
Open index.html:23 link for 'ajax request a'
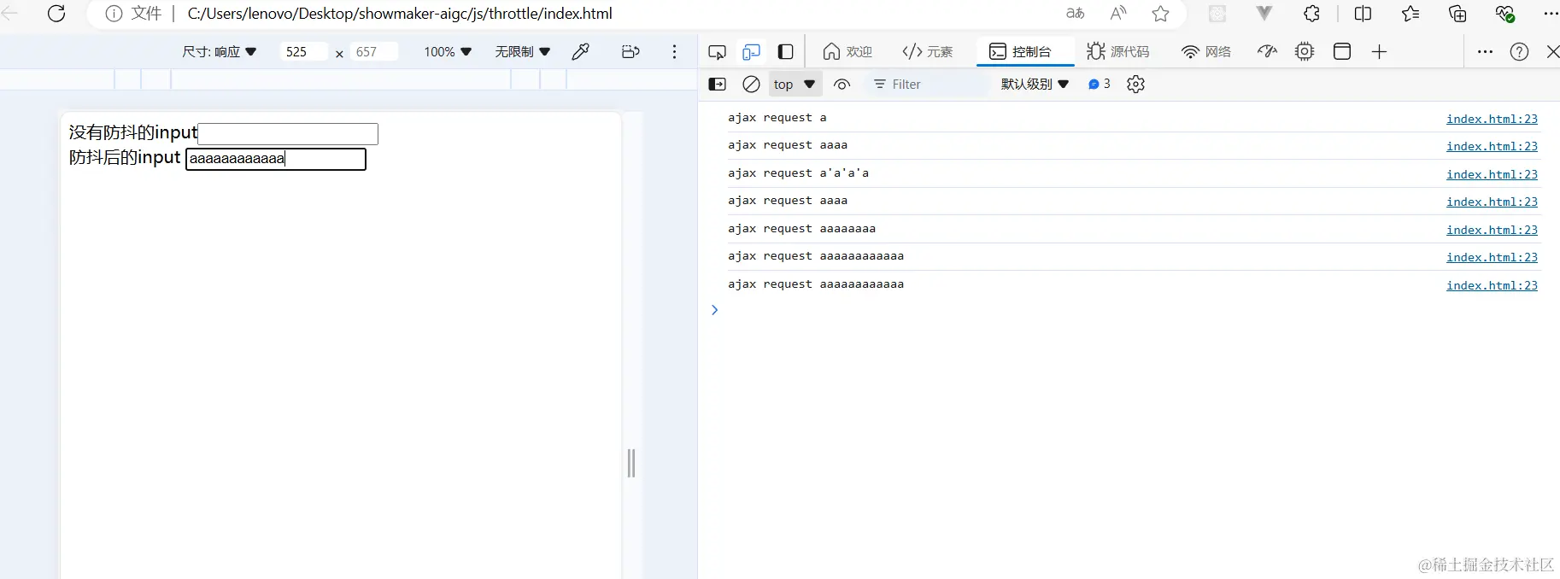pos(1492,119)
